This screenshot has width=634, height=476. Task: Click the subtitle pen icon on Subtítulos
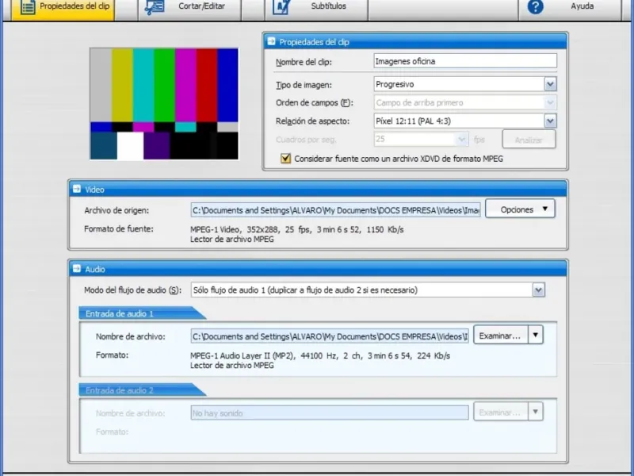(x=281, y=7)
